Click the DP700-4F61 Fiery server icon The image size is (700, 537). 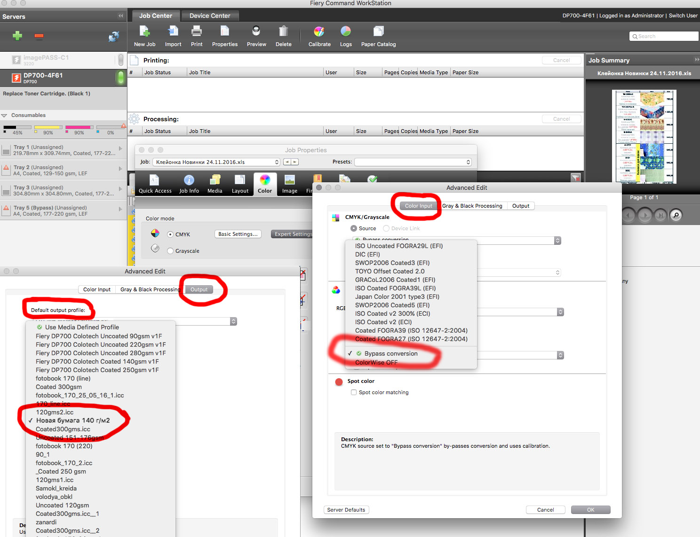click(x=16, y=78)
